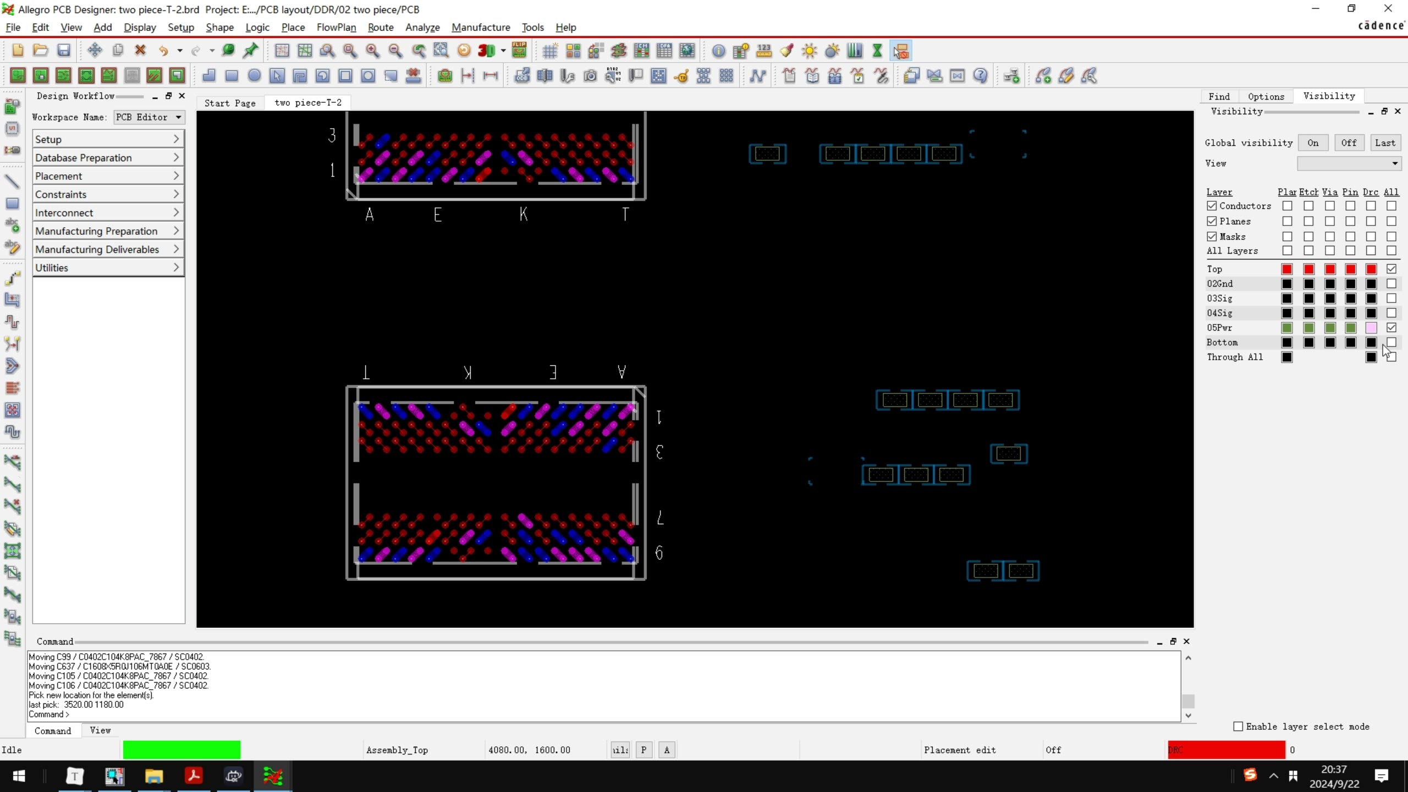The width and height of the screenshot is (1408, 792).
Task: Click the green pushpin Fix icon
Action: pos(251,51)
